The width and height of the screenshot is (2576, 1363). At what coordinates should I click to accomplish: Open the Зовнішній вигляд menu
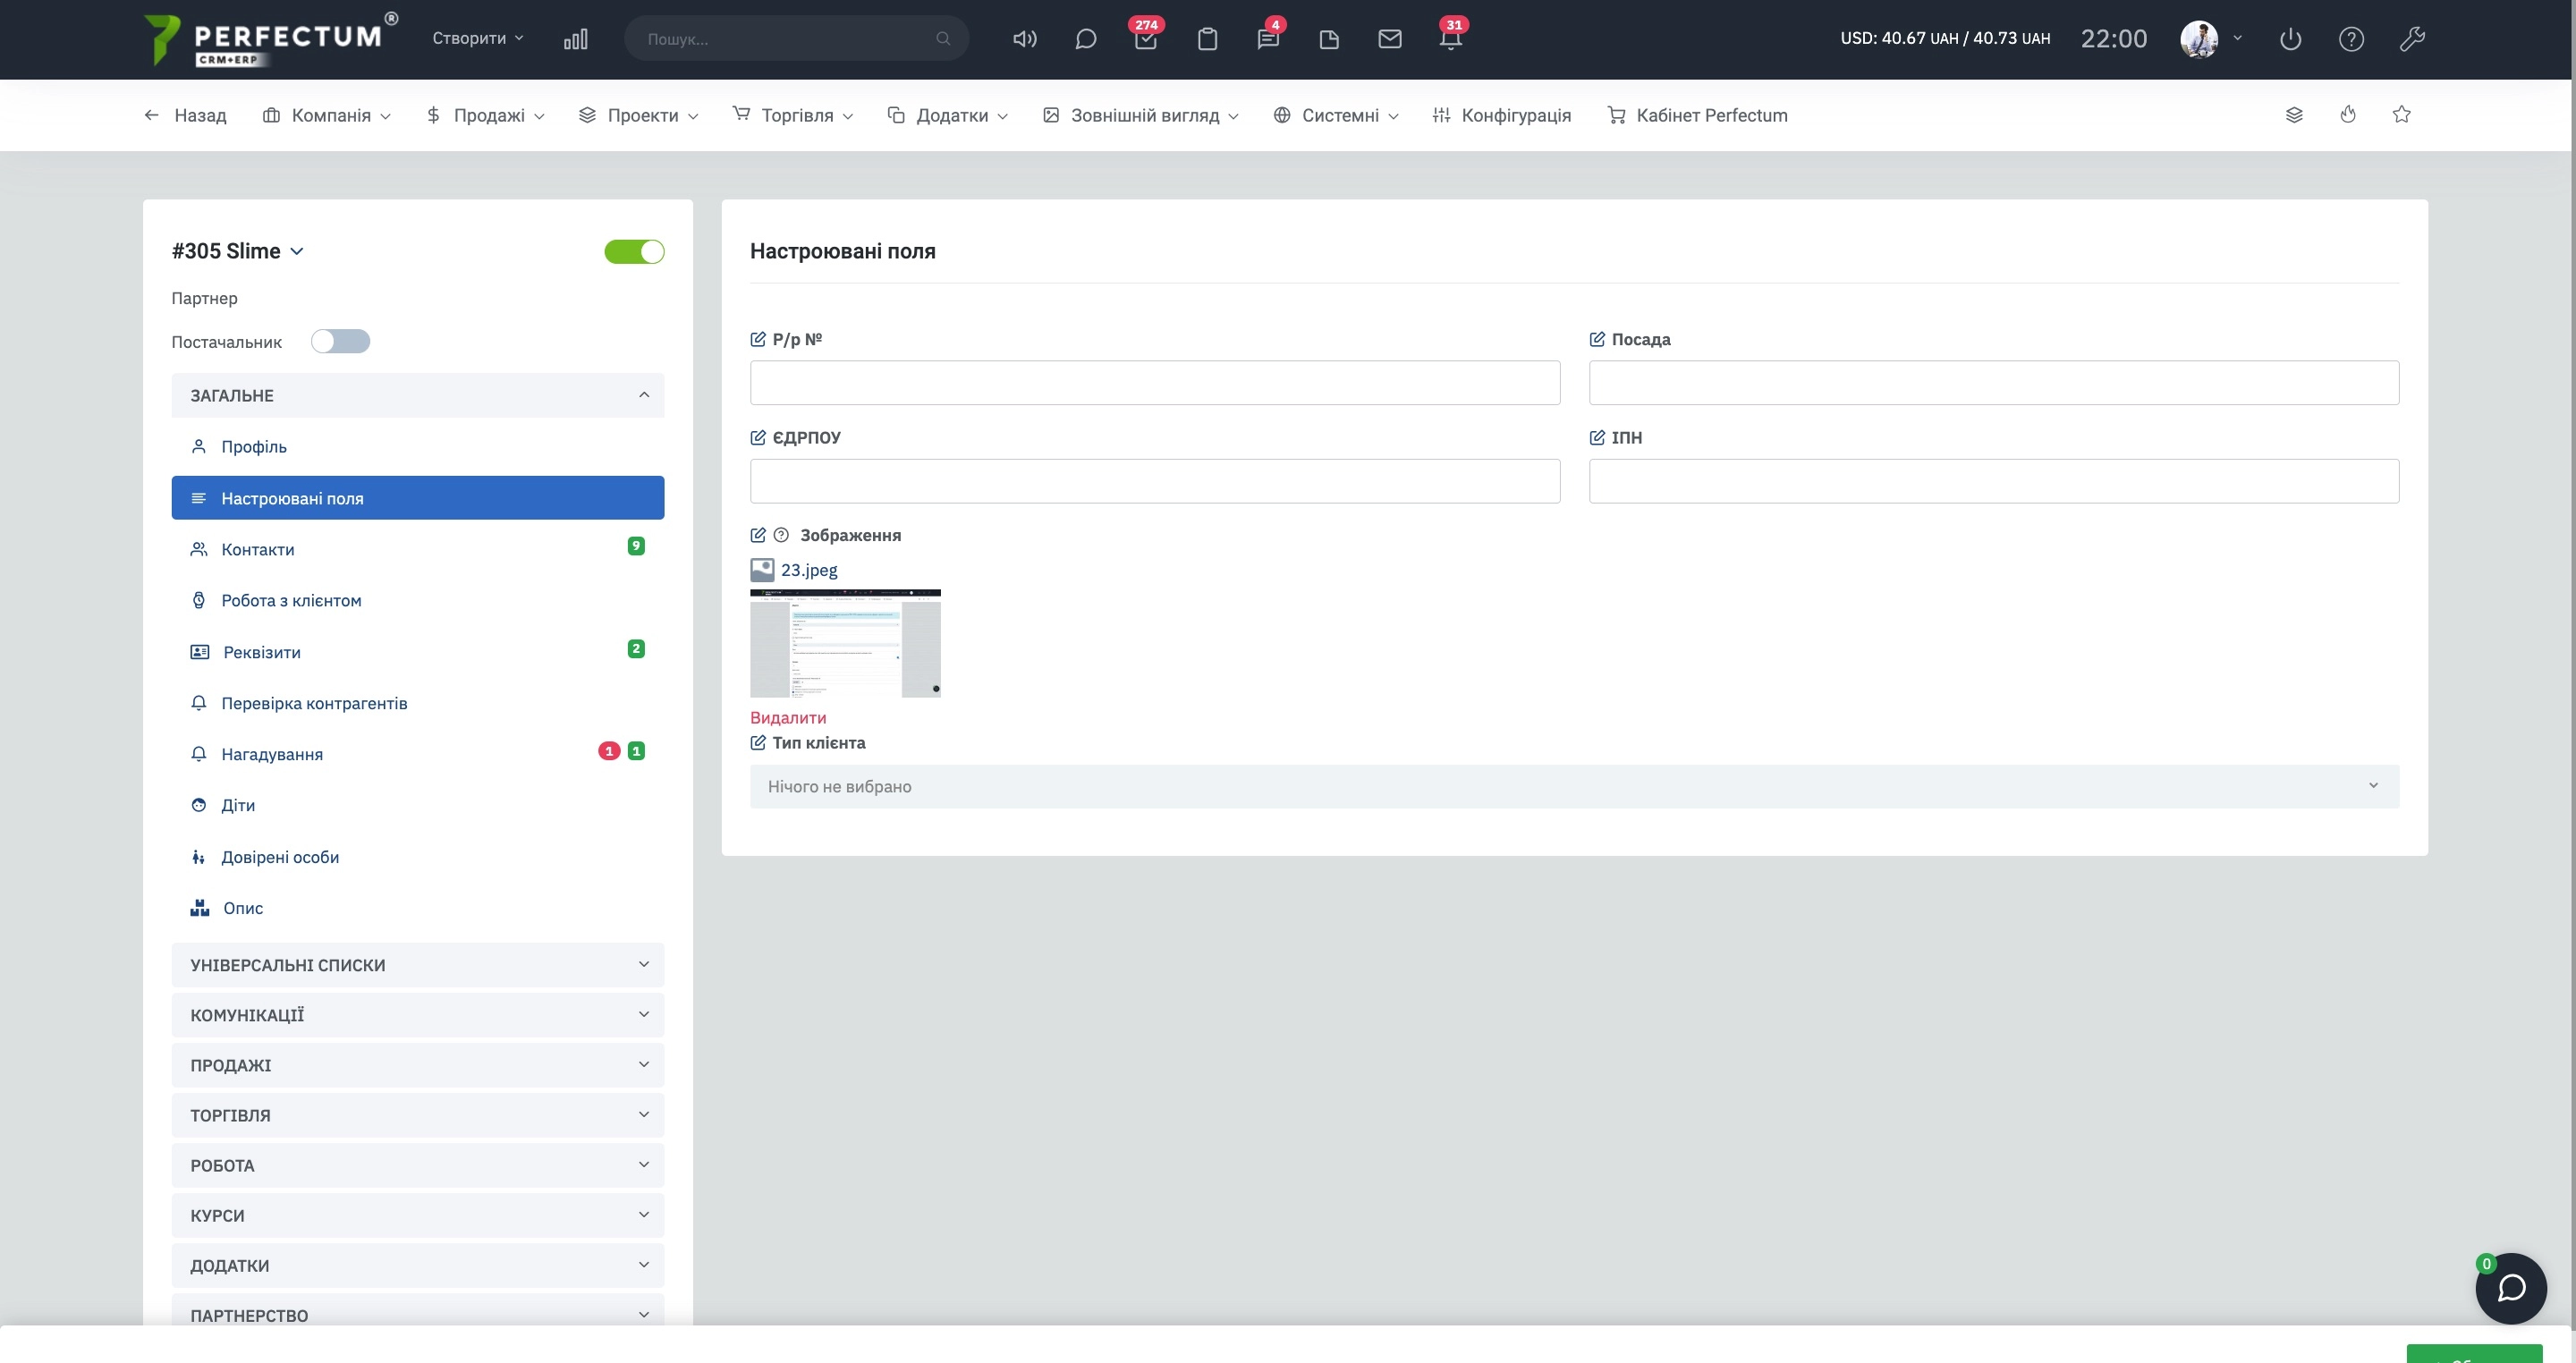pos(1141,115)
